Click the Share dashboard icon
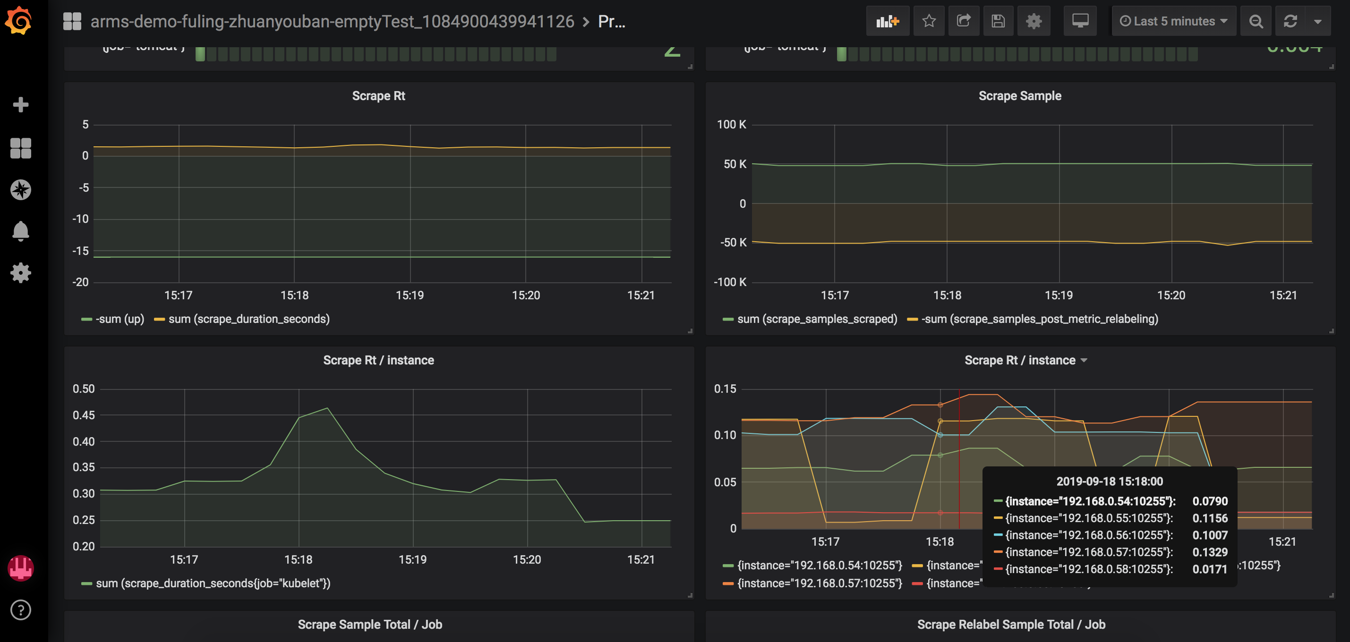Viewport: 1350px width, 642px height. coord(963,21)
